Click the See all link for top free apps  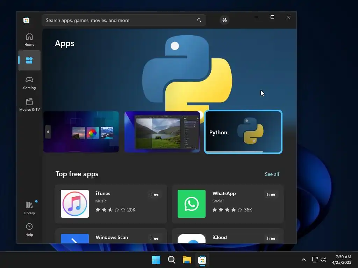tap(272, 174)
